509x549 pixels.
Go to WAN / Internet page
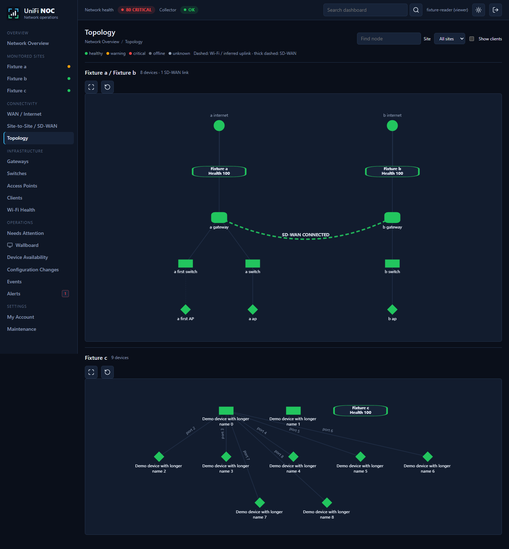point(39,114)
